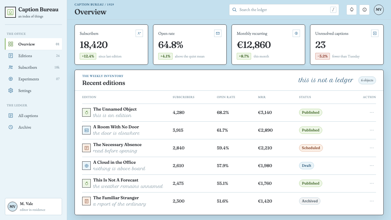The image size is (391, 220).
Task: Open actions menu for The Necessary Absence
Action: coord(372,148)
